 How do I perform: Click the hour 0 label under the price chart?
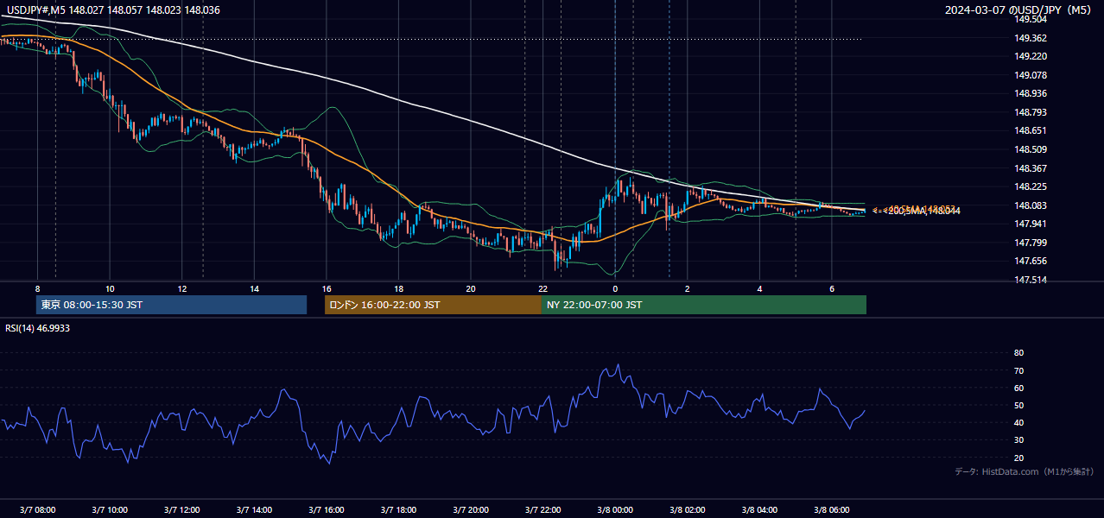pyautogui.click(x=615, y=288)
